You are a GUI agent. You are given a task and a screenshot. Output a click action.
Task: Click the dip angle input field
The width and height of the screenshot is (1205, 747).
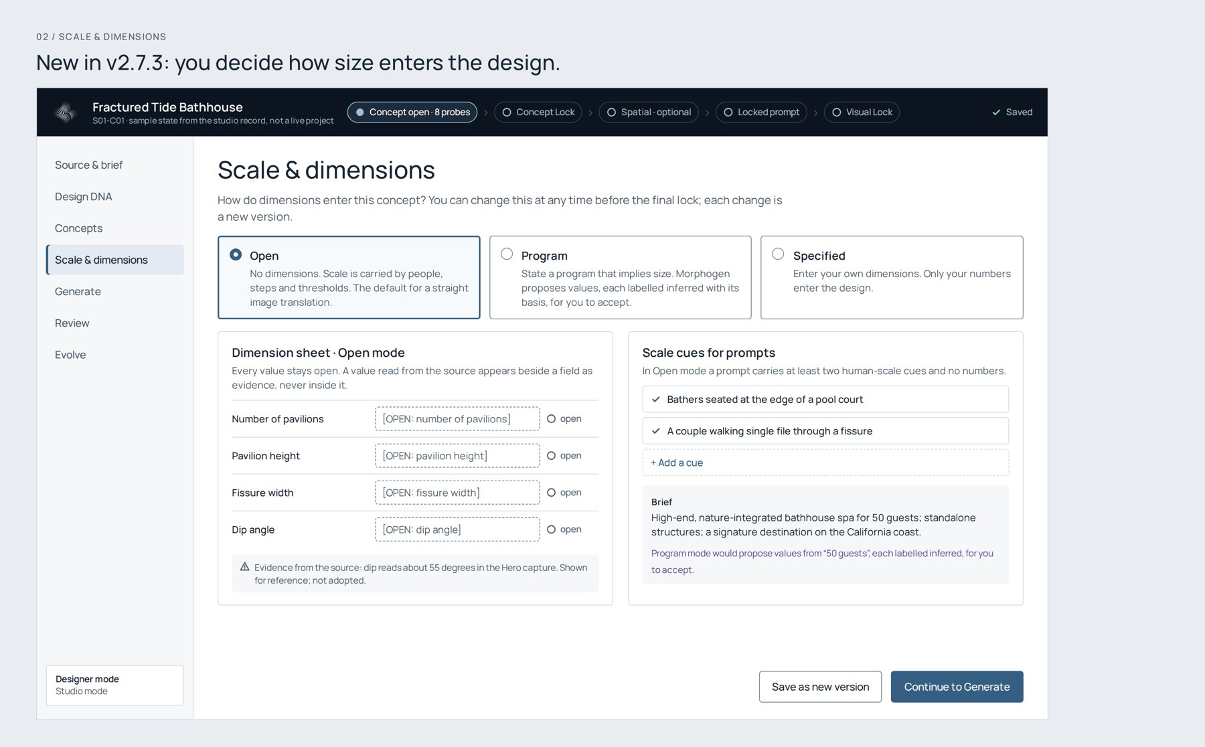pos(457,529)
